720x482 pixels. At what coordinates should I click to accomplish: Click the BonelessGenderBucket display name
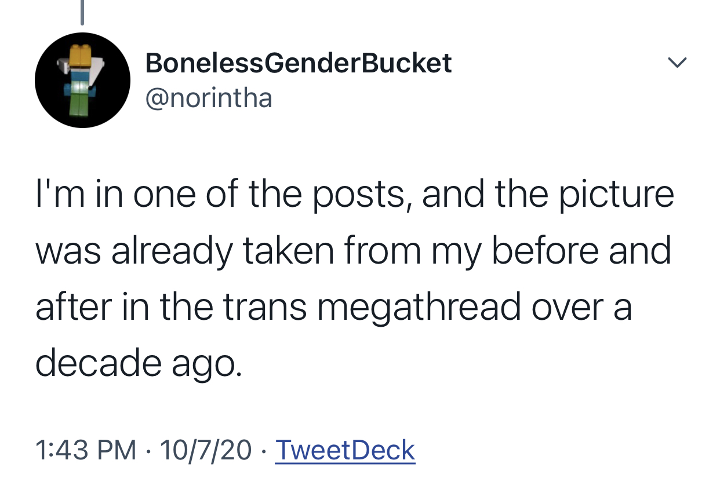click(298, 63)
